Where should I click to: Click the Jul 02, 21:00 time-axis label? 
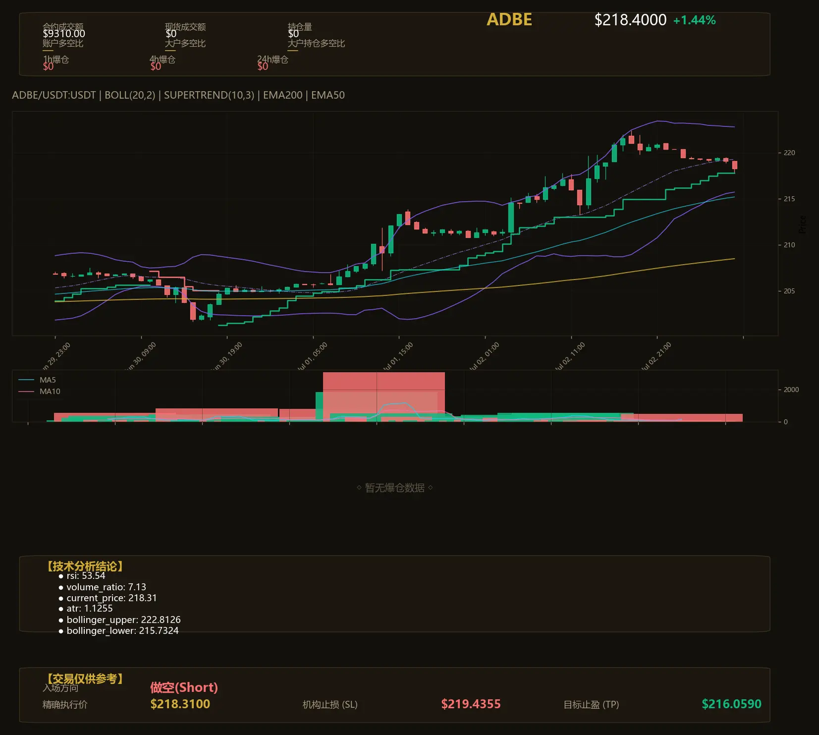coord(655,357)
